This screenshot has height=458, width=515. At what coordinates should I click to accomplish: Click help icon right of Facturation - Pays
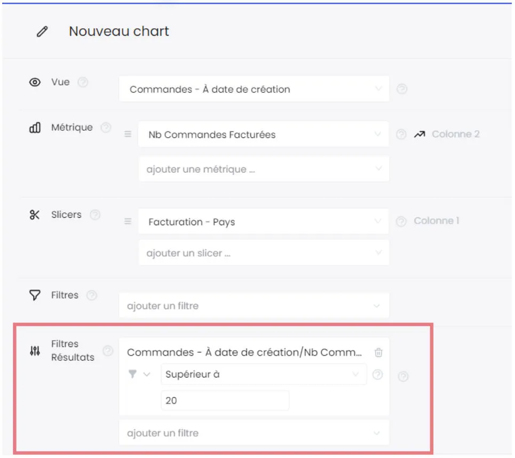tap(401, 222)
